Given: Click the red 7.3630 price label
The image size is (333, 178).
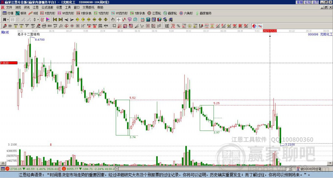Looking at the screenshot, I should (9, 63).
